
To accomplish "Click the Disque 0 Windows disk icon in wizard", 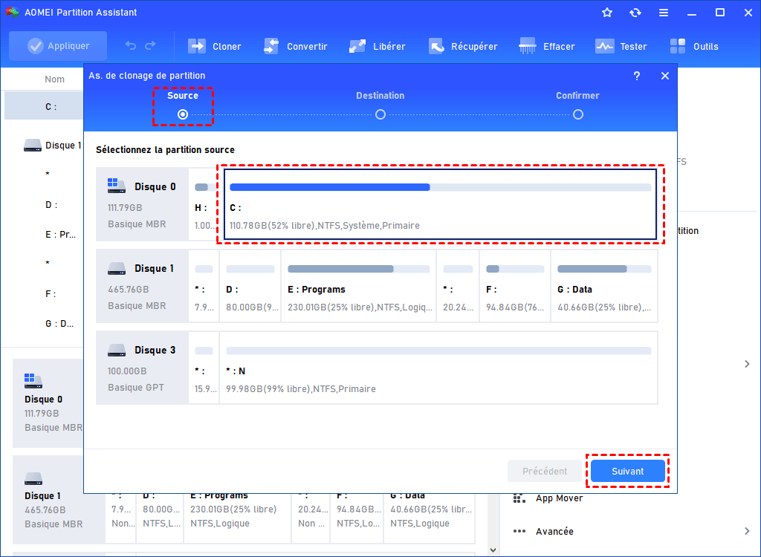I will (x=117, y=186).
